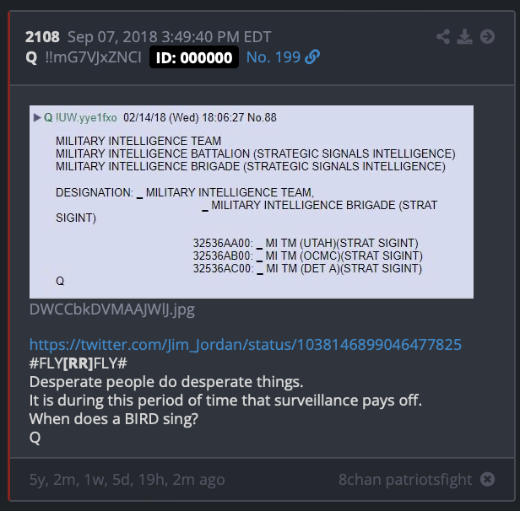Click the chain link icon beside No. 199
The height and width of the screenshot is (511, 520).
(x=312, y=57)
